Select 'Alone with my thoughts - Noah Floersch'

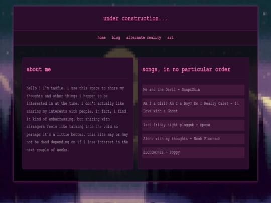point(193,139)
